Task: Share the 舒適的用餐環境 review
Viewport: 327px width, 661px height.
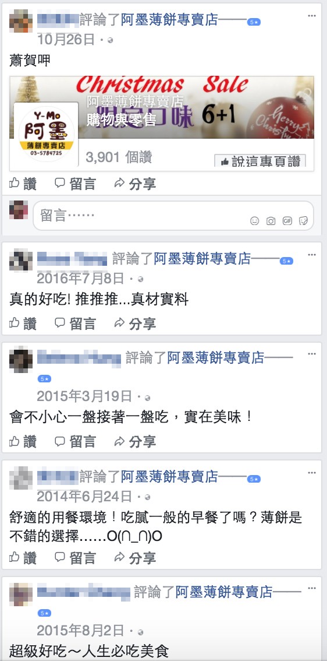Action: tap(135, 558)
